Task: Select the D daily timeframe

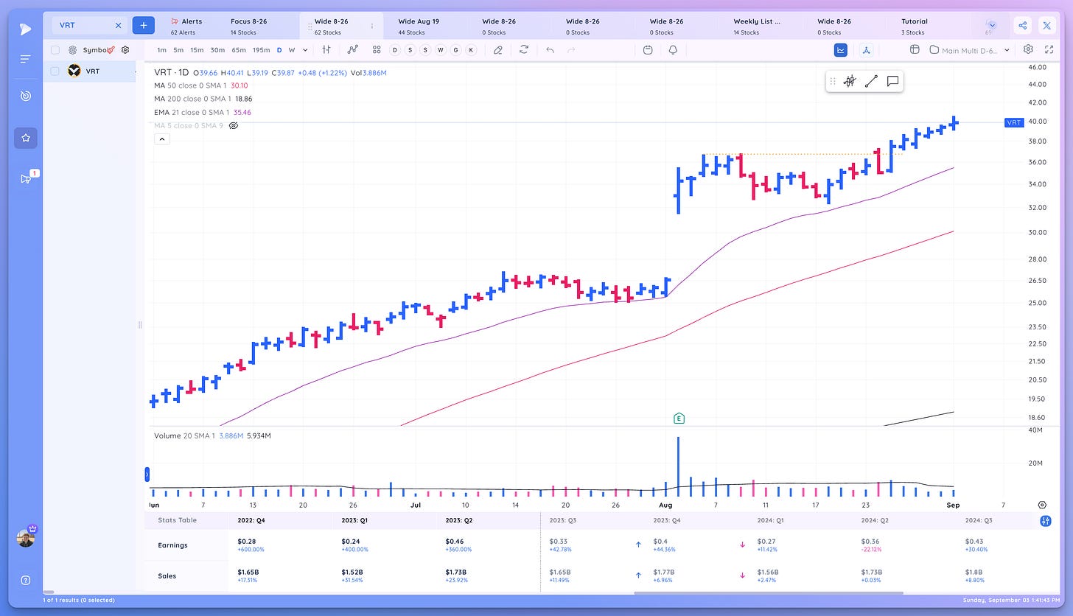Action: (x=279, y=50)
